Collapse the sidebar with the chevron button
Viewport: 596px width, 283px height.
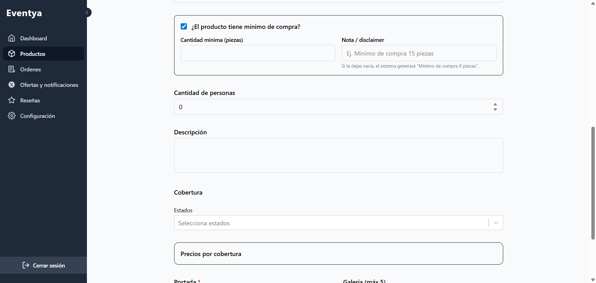coord(87,12)
